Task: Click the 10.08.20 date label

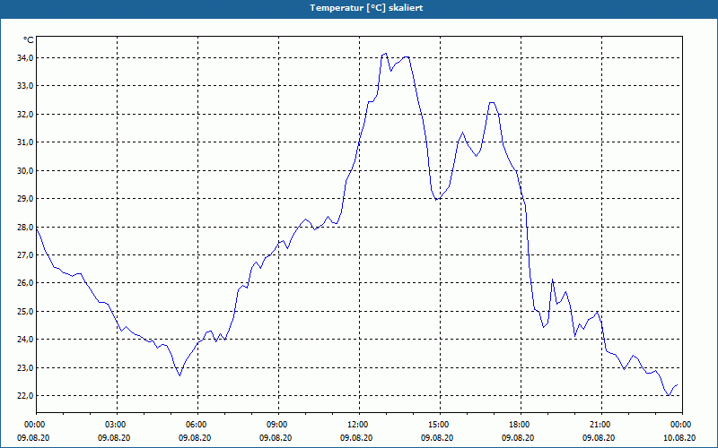Action: 679,437
